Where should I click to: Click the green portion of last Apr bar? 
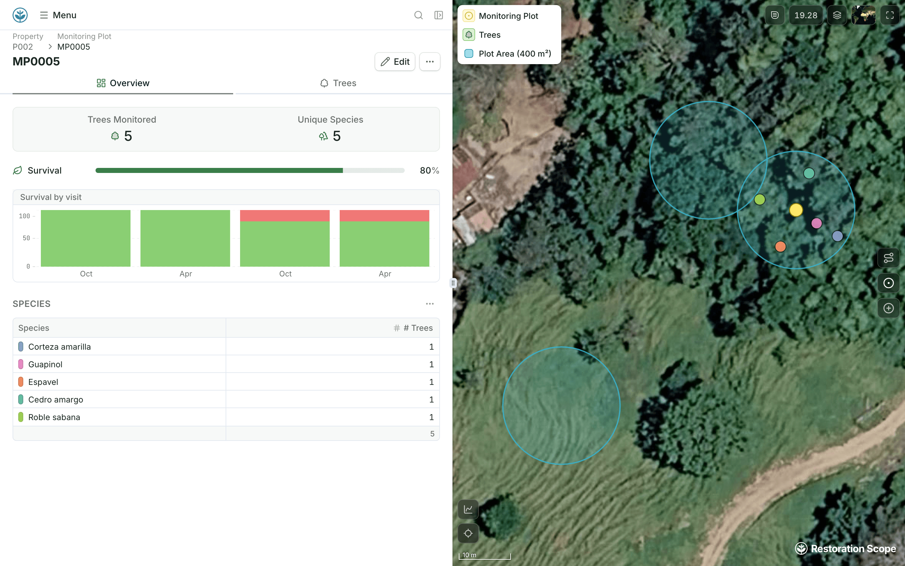point(384,244)
